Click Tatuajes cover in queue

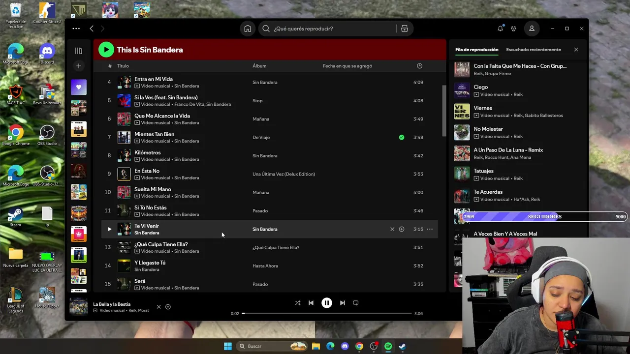click(462, 175)
